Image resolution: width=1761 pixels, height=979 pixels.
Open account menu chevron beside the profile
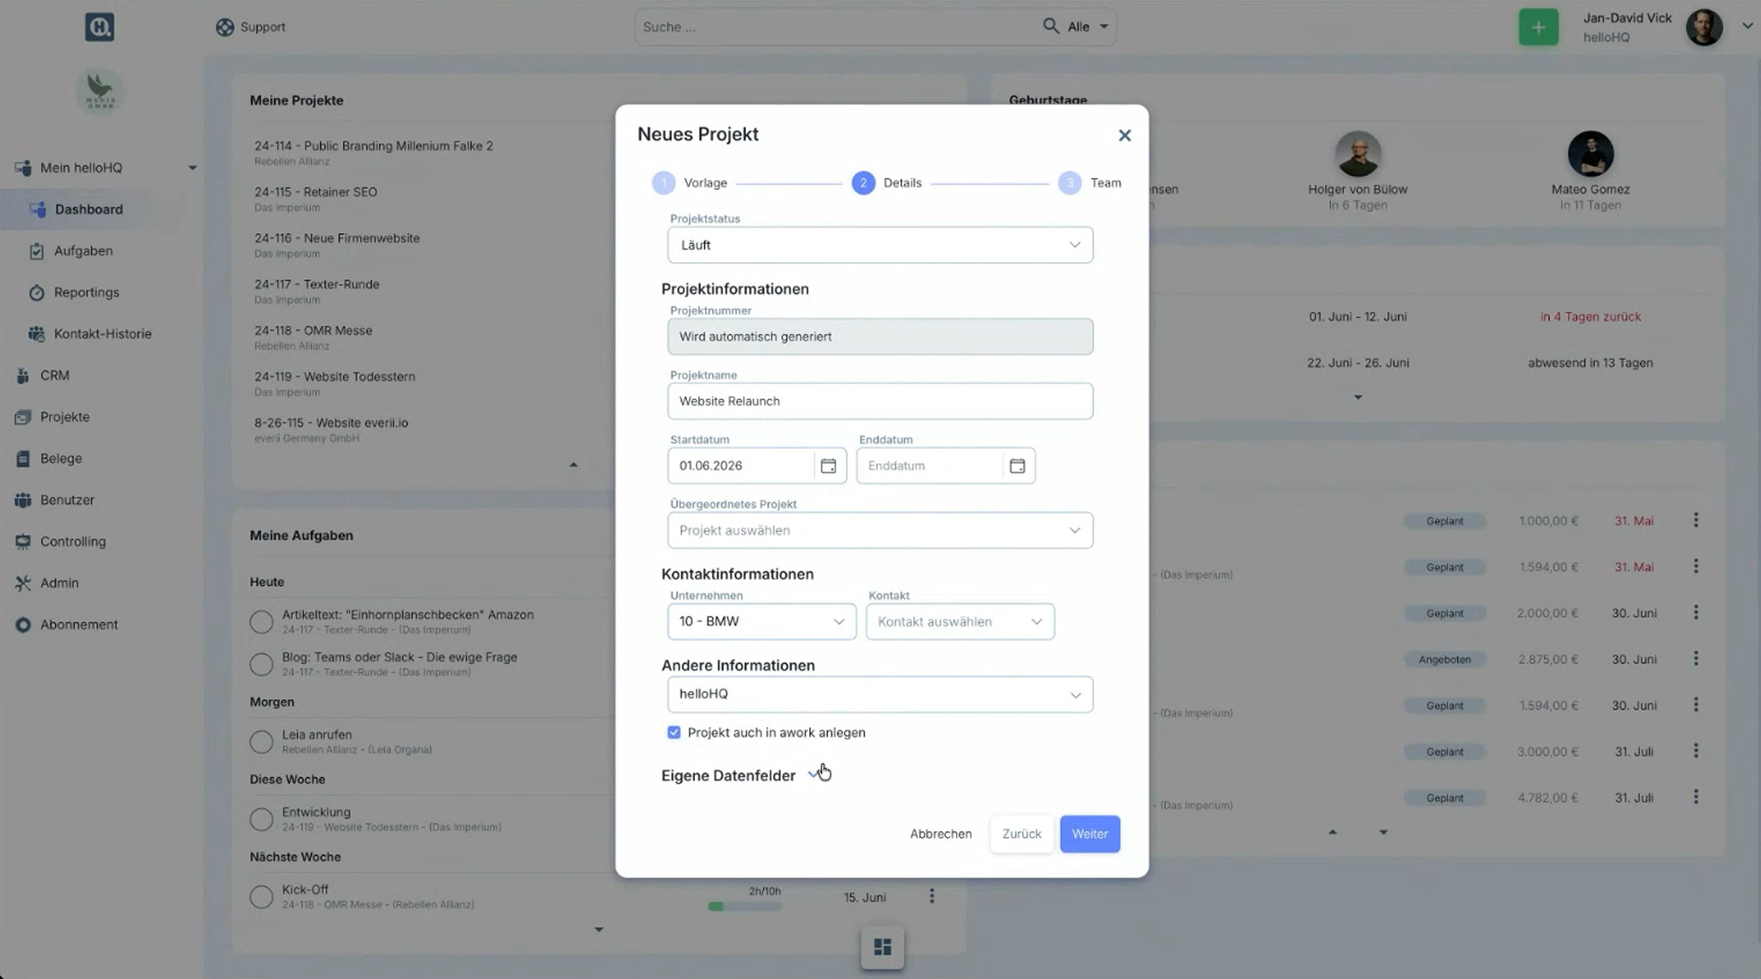point(1747,26)
